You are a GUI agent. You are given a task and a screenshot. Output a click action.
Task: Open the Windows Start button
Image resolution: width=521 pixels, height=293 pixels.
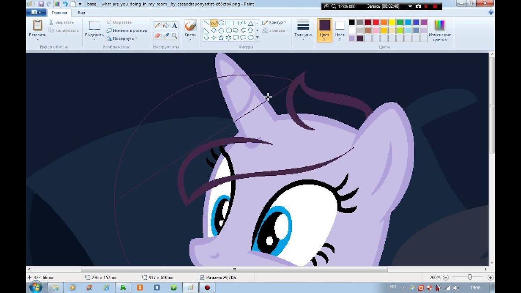[35, 287]
